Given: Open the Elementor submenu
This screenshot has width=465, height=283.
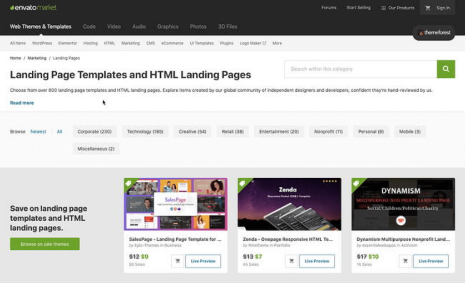Looking at the screenshot, I should [68, 43].
